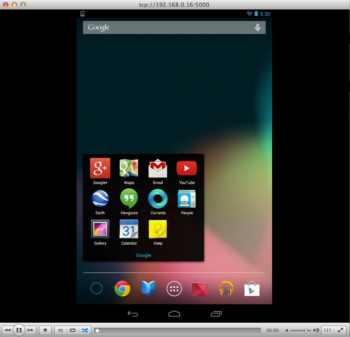Tap the Google search bar
Screen dimensions: 350x337
pos(174,27)
